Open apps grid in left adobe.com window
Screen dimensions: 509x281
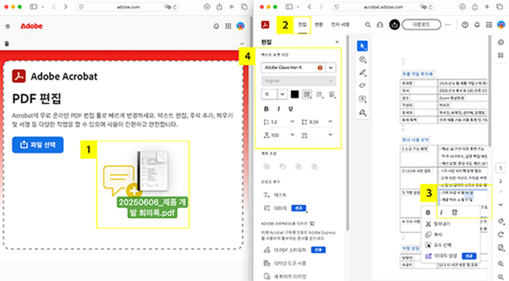coord(228,26)
